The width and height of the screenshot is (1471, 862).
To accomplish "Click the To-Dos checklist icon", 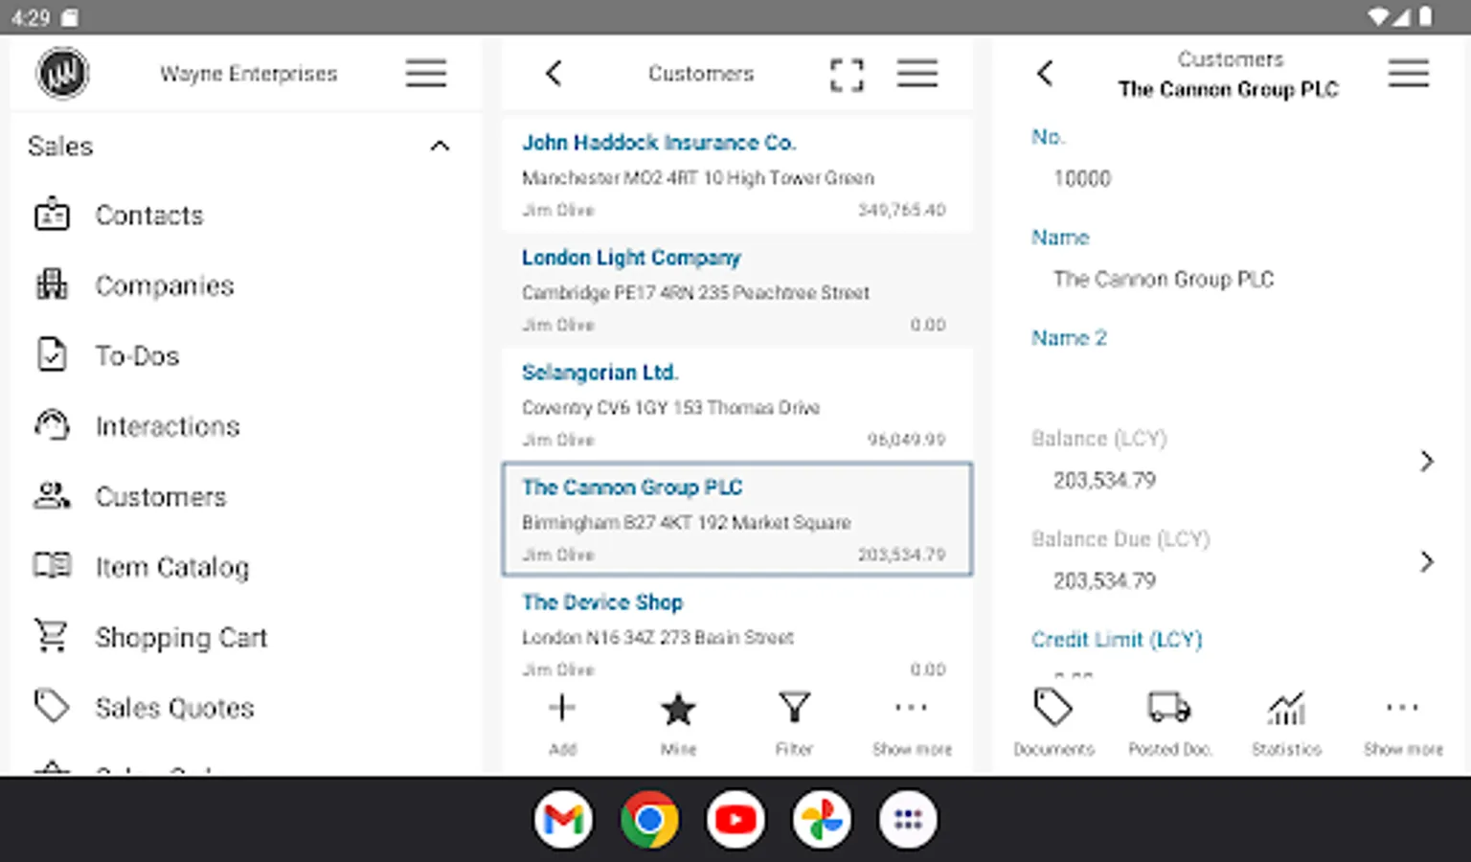I will click(52, 354).
